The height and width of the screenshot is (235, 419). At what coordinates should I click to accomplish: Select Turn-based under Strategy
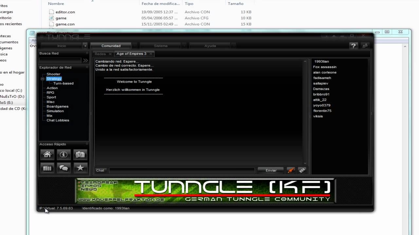point(64,83)
